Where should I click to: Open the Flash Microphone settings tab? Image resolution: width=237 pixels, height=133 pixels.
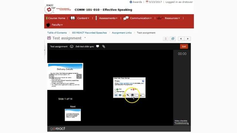128,95
